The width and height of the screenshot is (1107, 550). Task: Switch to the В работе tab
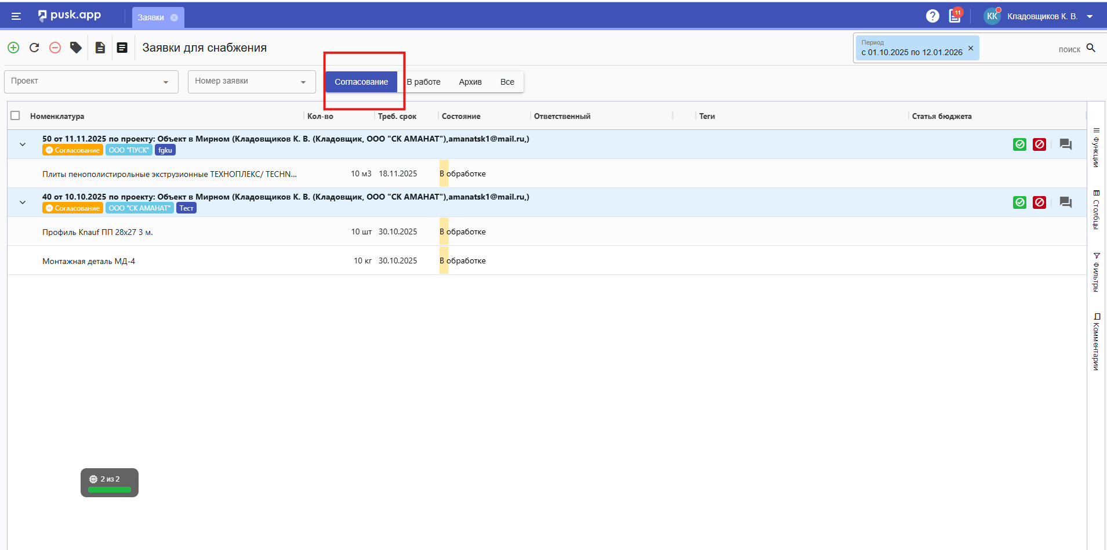[424, 82]
